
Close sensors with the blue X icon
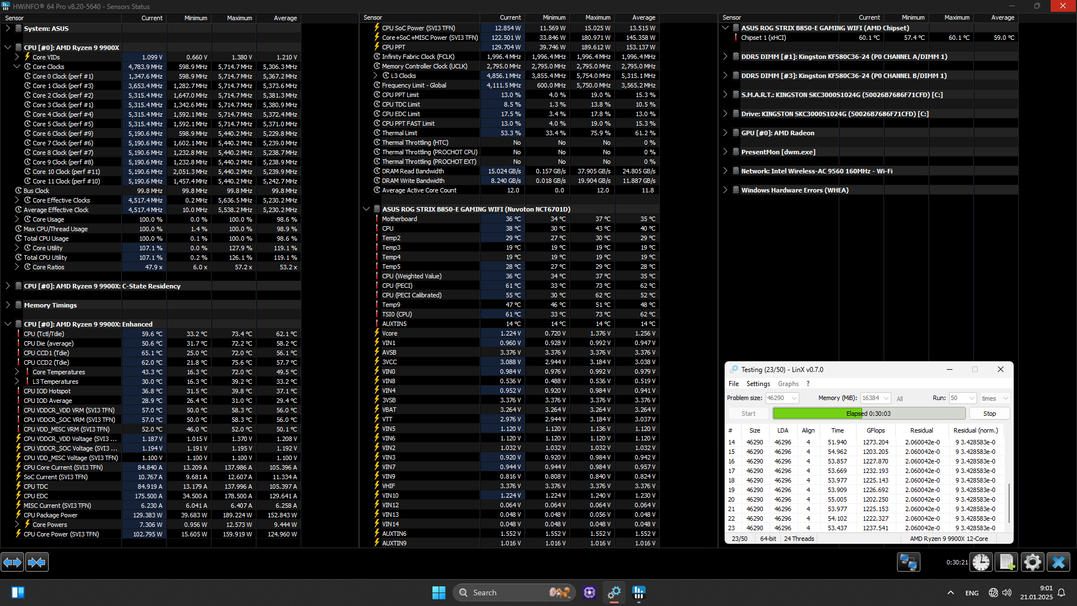[x=1058, y=562]
